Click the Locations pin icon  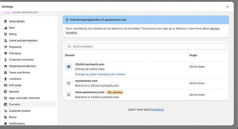[x=6, y=79]
